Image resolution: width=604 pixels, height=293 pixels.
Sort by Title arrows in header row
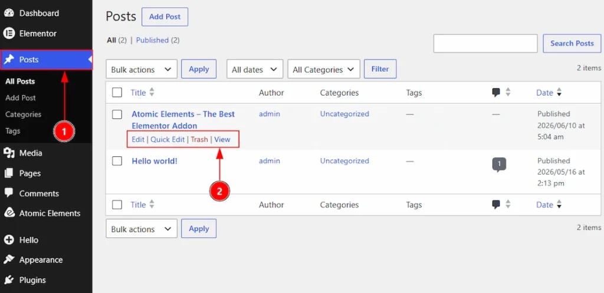tap(152, 93)
